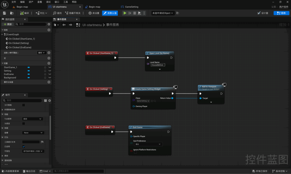Click the My Blueprint search field
This screenshot has height=174, width=291.
point(30,24)
